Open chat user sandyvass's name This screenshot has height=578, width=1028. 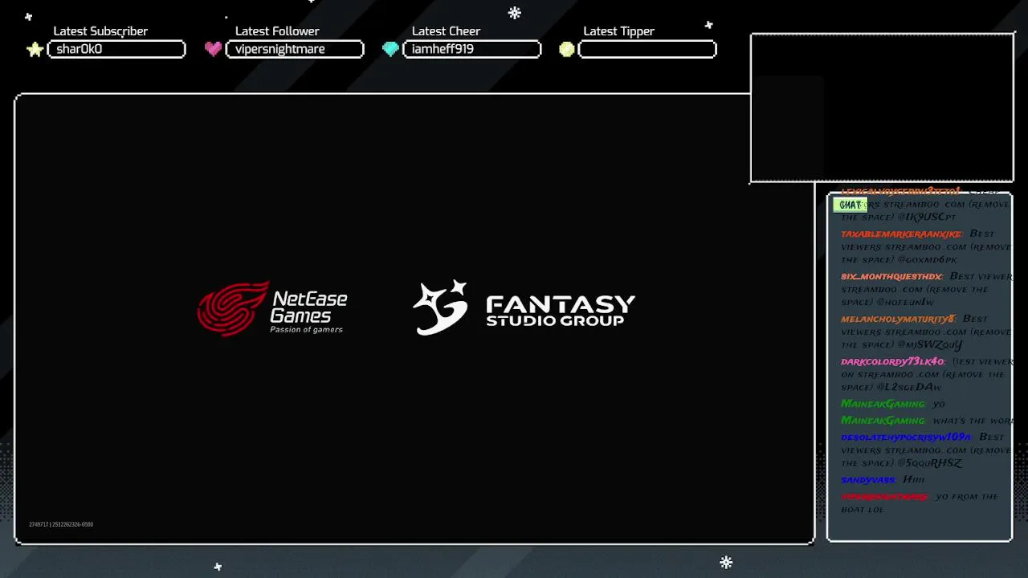tap(868, 480)
